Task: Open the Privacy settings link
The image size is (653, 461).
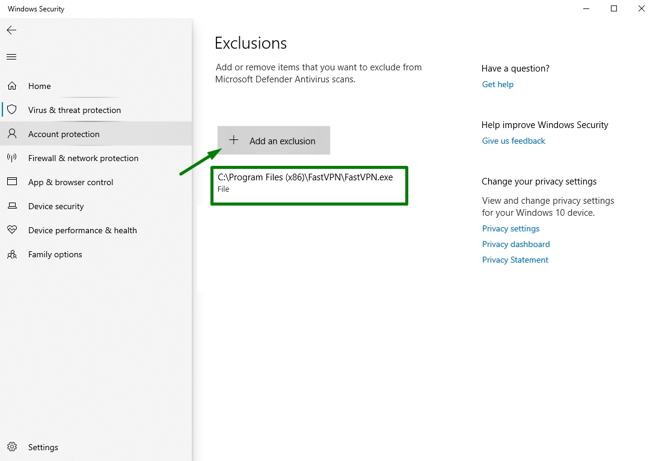Action: (x=510, y=228)
